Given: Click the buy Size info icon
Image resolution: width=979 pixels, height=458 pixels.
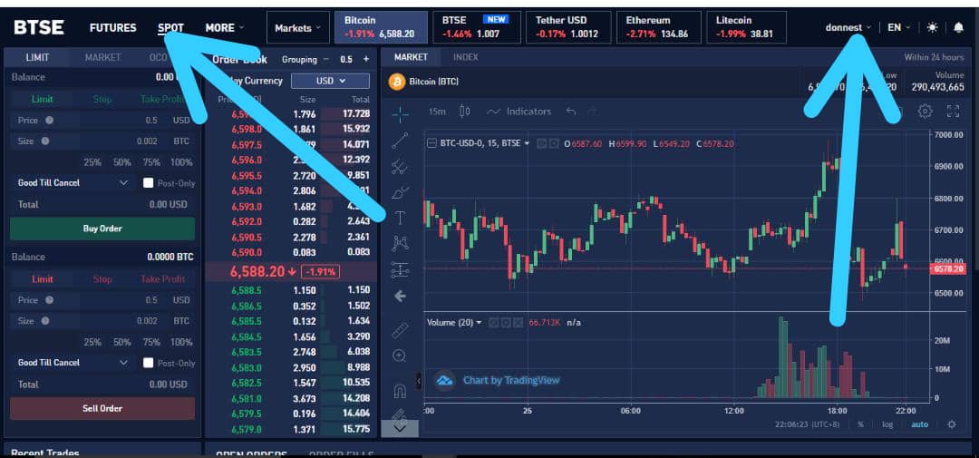Looking at the screenshot, I should coord(45,141).
